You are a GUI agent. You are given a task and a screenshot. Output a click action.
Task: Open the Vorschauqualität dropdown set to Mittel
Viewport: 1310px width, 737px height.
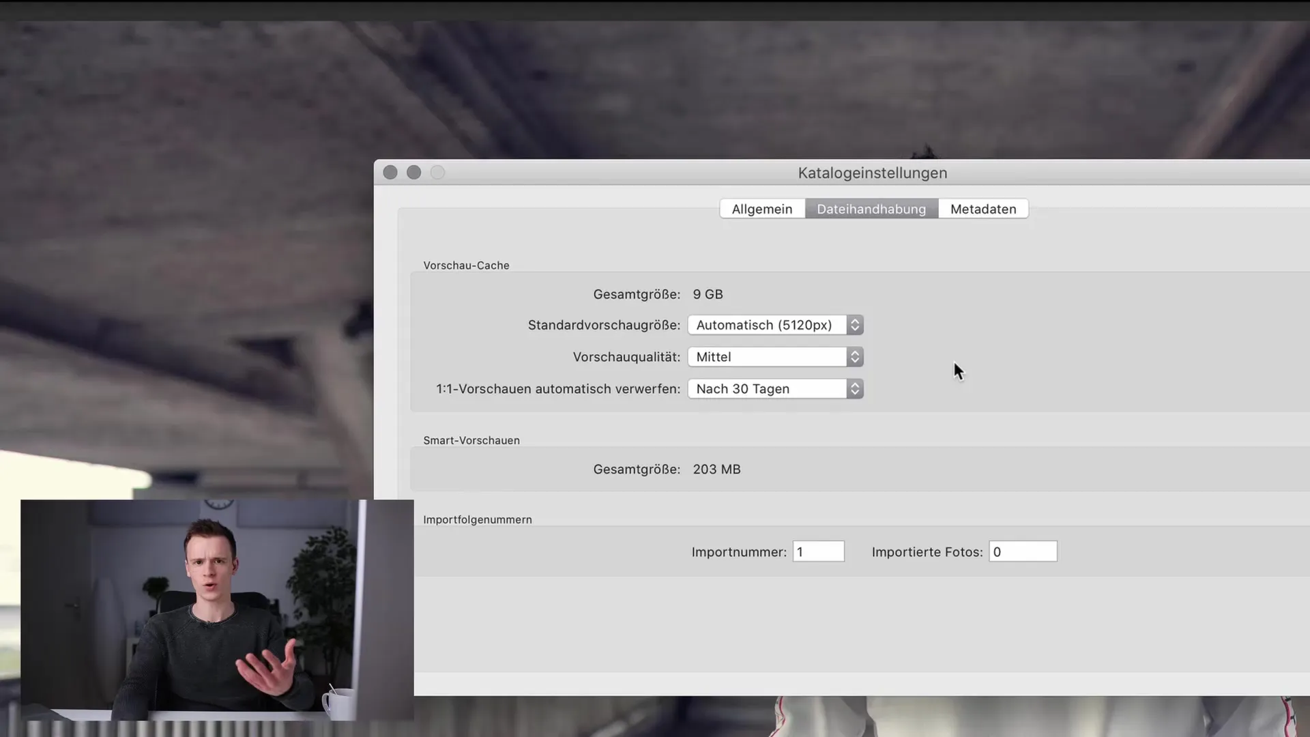[776, 357]
